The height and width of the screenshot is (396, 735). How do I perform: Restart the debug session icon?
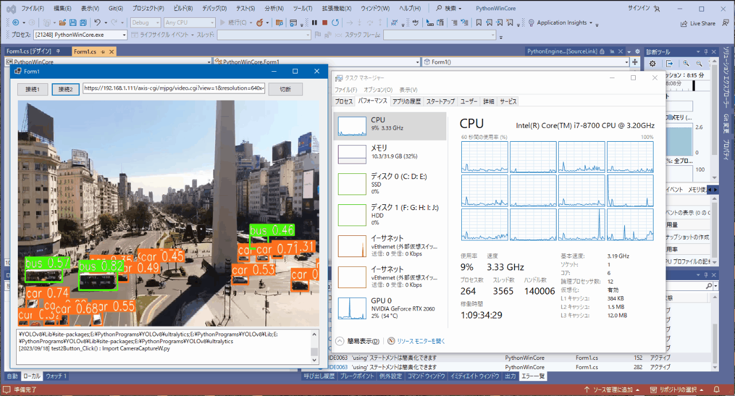tap(335, 23)
